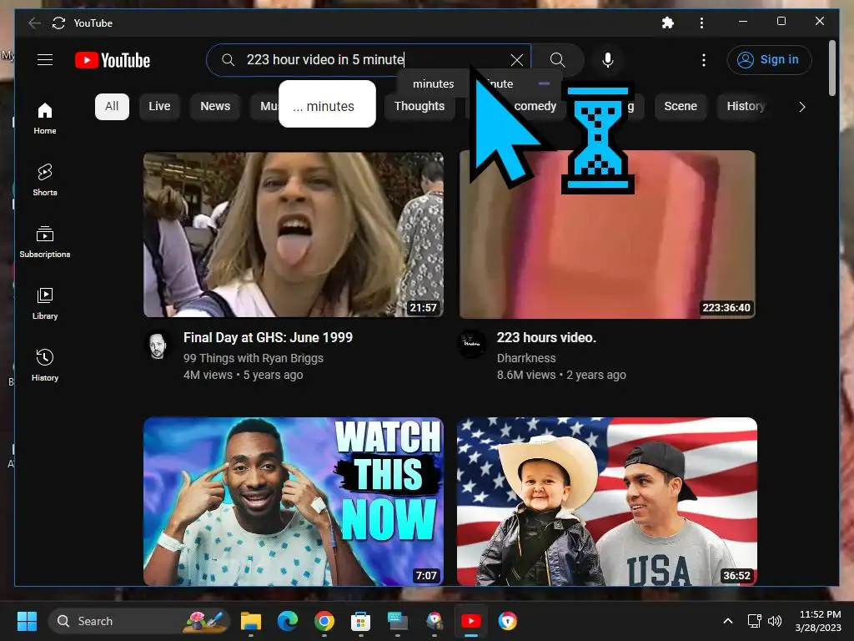Reload the YouTube app page

point(58,23)
